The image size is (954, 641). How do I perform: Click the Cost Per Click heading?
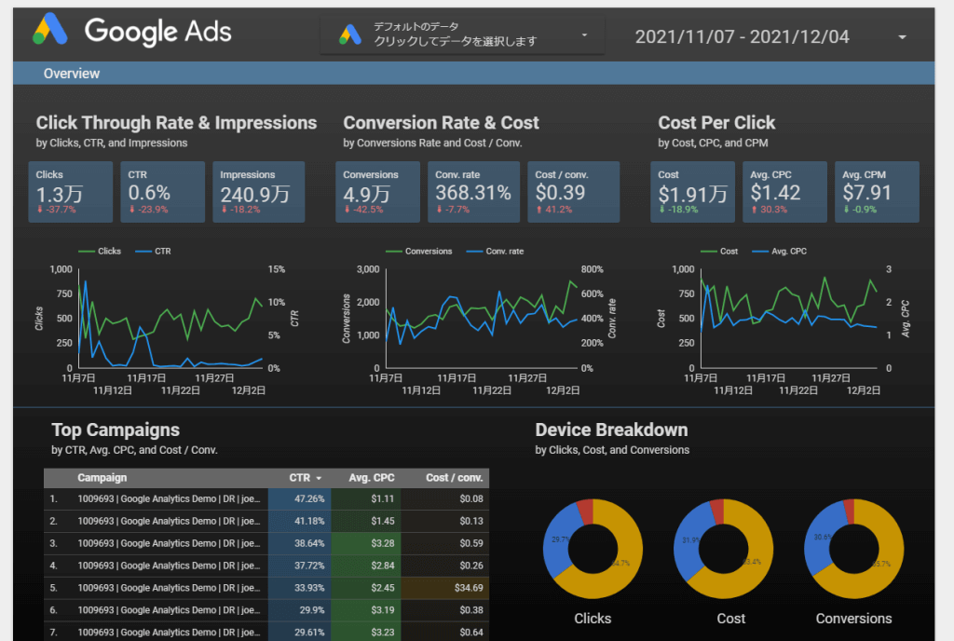coord(716,123)
